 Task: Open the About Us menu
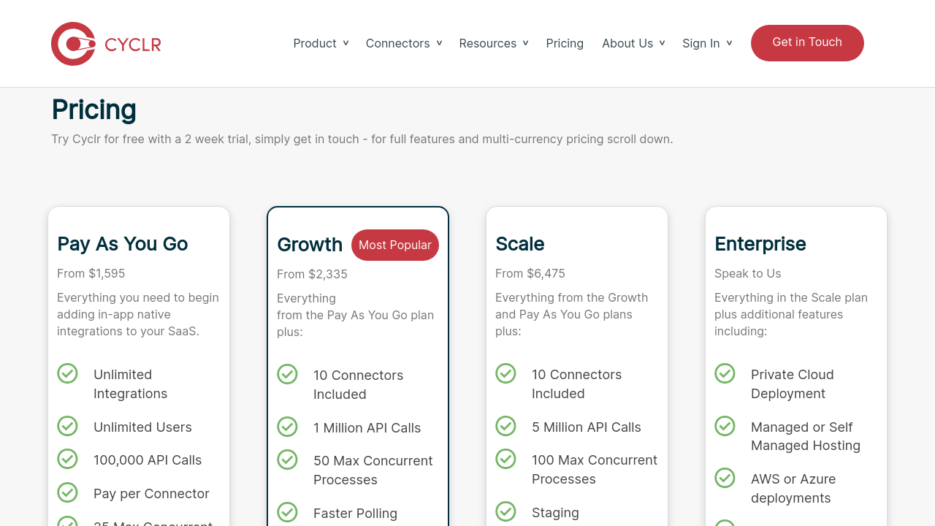pos(633,43)
